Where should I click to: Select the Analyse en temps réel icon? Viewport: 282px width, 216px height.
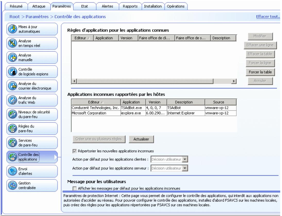coord(12,43)
